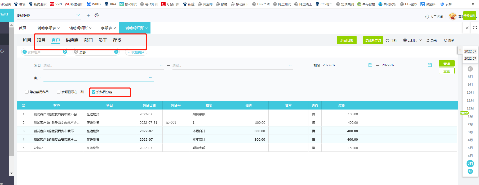
Task: Click the fullscreen expand icon
Action: click(x=475, y=28)
